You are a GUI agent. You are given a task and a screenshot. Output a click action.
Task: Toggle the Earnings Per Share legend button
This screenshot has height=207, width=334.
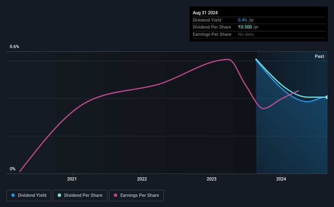(136, 196)
